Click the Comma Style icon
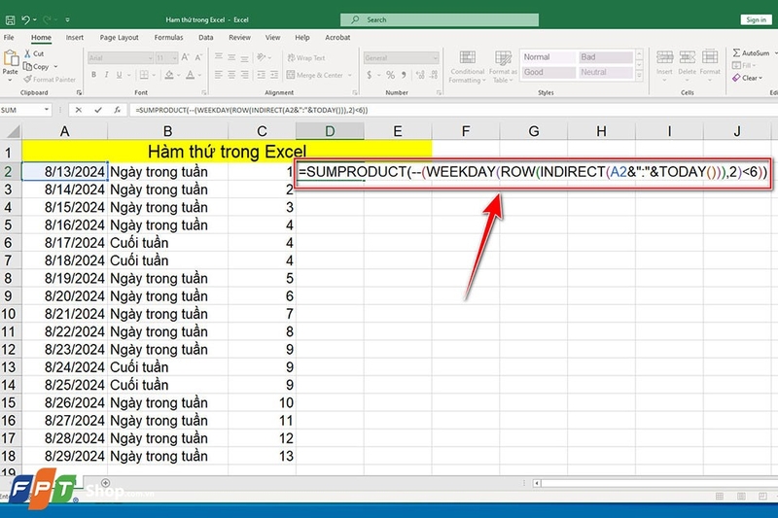 click(x=404, y=75)
